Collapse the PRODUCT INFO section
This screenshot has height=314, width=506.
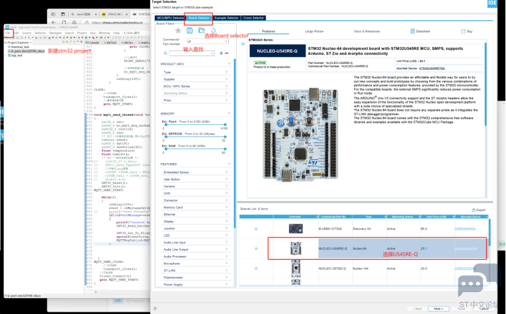pyautogui.click(x=229, y=64)
